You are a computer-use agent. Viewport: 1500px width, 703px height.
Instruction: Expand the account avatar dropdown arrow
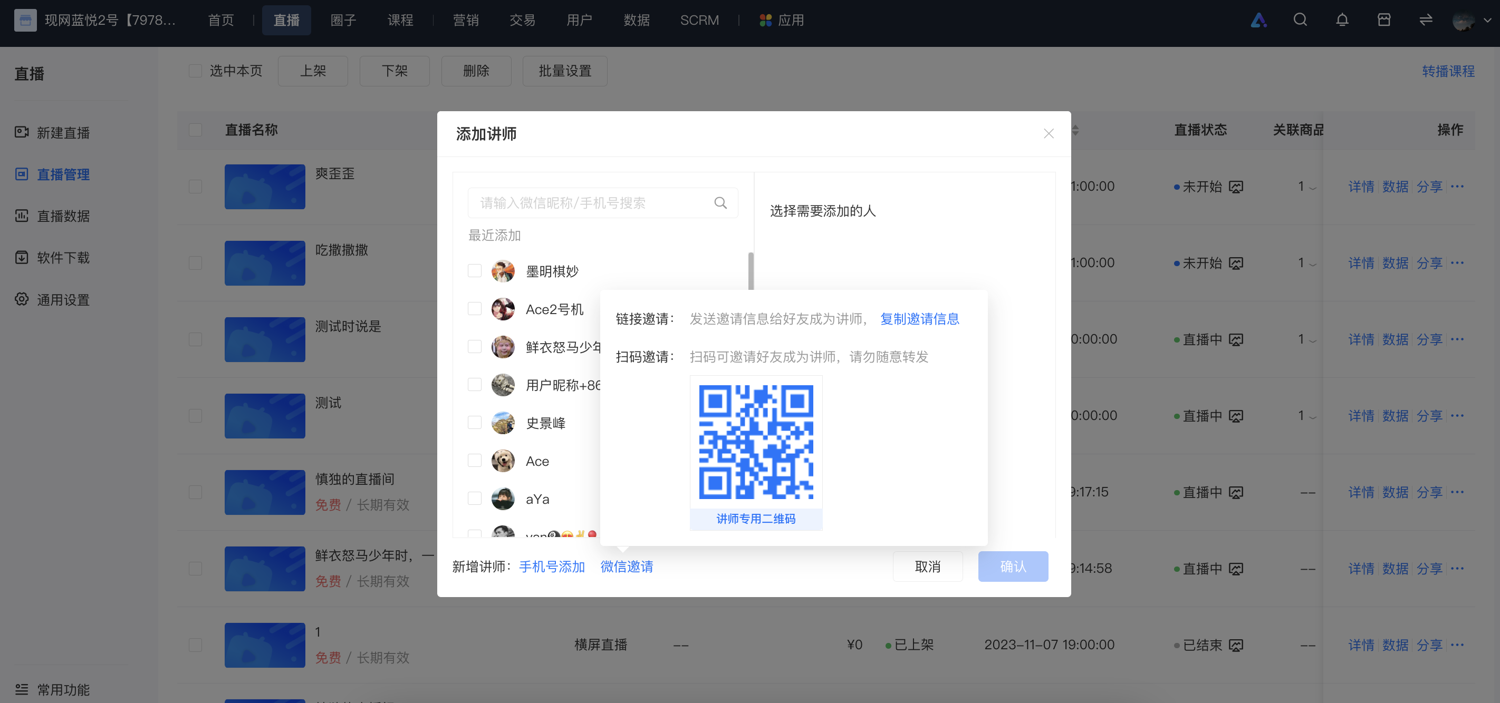(x=1487, y=21)
